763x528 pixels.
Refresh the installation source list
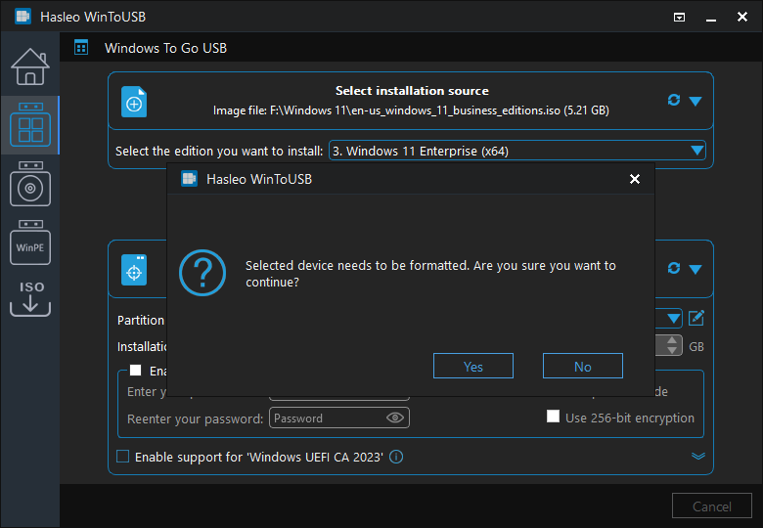[x=673, y=100]
